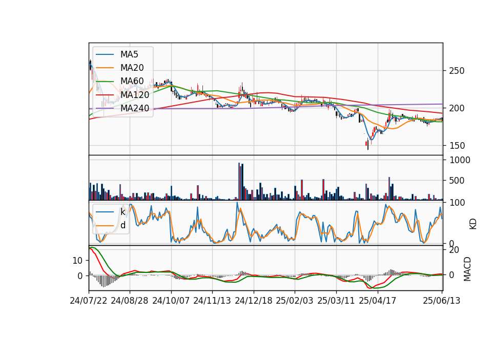492x354 pixels.
Task: Click the KD axis title
Action: [473, 224]
